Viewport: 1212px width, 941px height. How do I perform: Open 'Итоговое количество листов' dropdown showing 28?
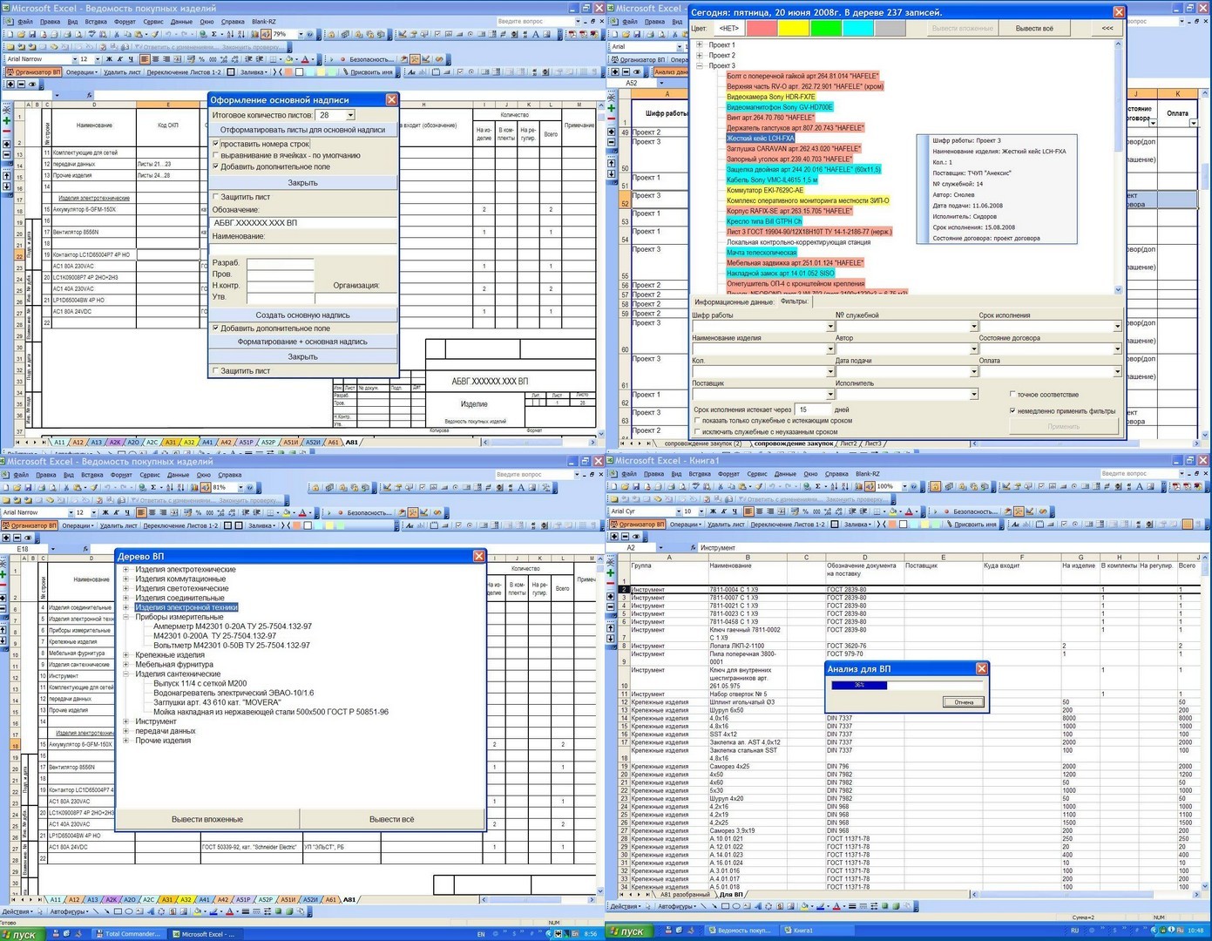[x=350, y=115]
